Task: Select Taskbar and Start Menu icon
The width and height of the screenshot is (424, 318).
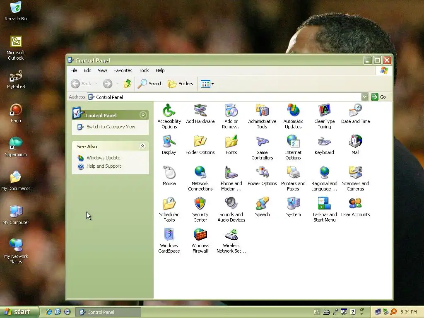Action: coord(324,210)
